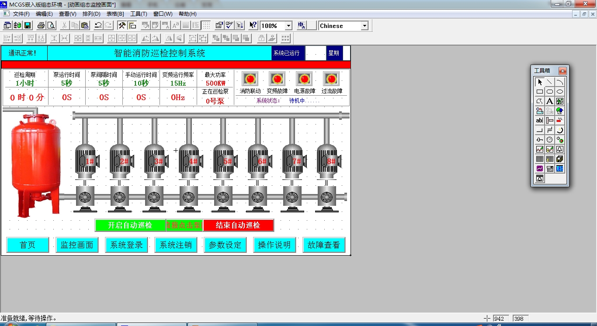Image resolution: width=597 pixels, height=326 pixels.
Task: Choose the free table grid tool
Action: point(540,159)
